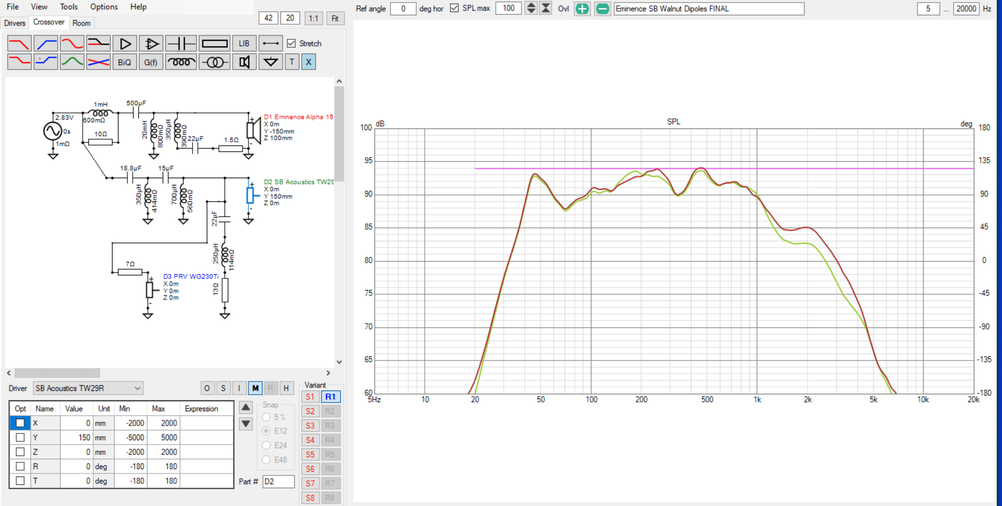Image resolution: width=1002 pixels, height=506 pixels.
Task: Open the Options menu
Action: [104, 7]
